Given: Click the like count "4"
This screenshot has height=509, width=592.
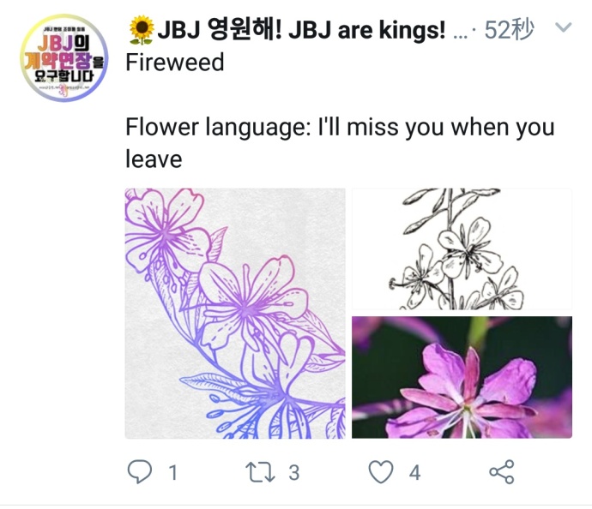Looking at the screenshot, I should (415, 473).
